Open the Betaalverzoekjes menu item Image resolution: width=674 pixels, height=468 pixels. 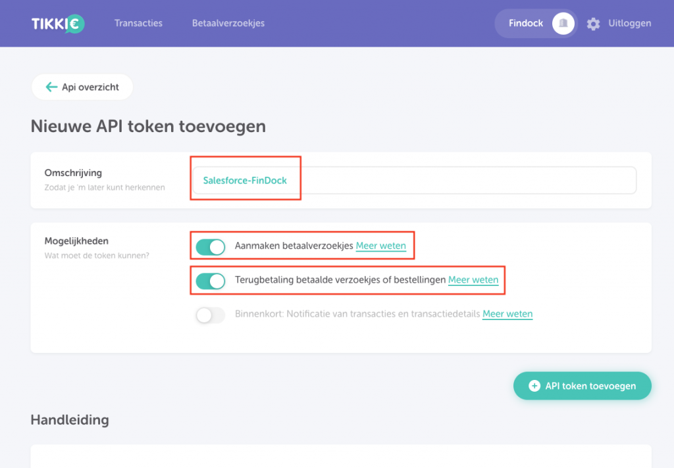228,22
